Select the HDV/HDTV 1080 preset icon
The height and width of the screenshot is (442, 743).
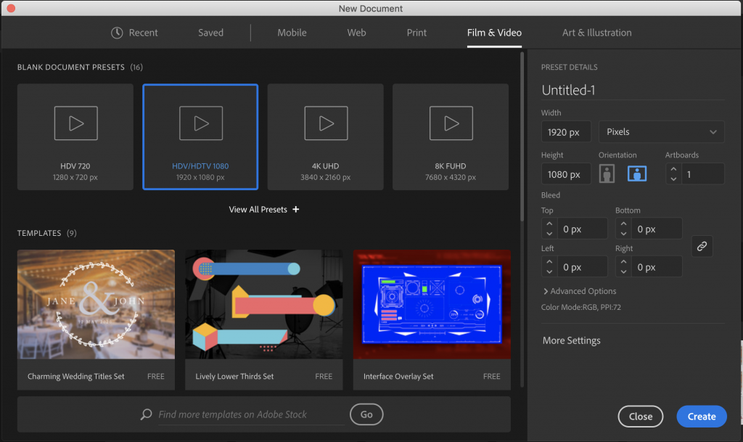click(x=200, y=123)
